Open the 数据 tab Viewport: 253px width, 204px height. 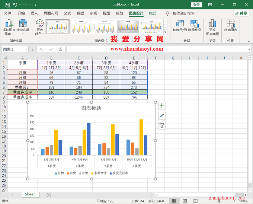[x=80, y=13]
